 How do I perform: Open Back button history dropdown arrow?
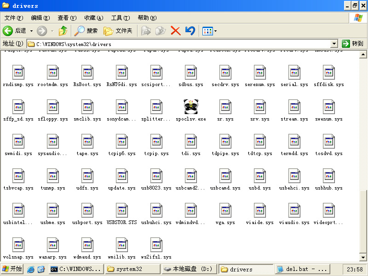[31, 31]
